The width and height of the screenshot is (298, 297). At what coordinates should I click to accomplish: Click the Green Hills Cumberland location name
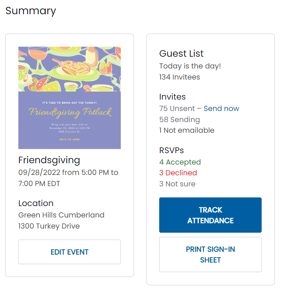pos(61,215)
